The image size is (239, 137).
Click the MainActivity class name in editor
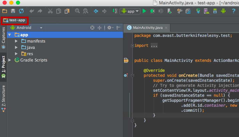178,61
